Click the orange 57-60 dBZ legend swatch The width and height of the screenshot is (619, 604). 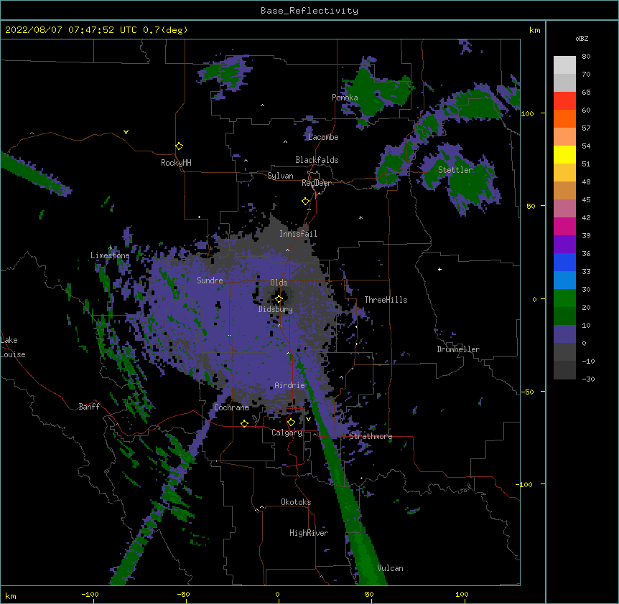[x=564, y=118]
